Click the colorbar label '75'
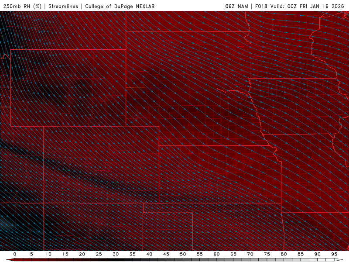 (267, 254)
